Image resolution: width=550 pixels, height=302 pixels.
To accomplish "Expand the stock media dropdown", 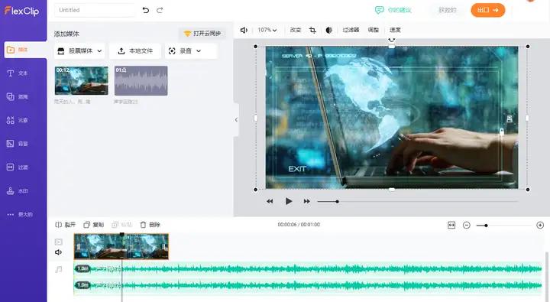I will [x=80, y=51].
